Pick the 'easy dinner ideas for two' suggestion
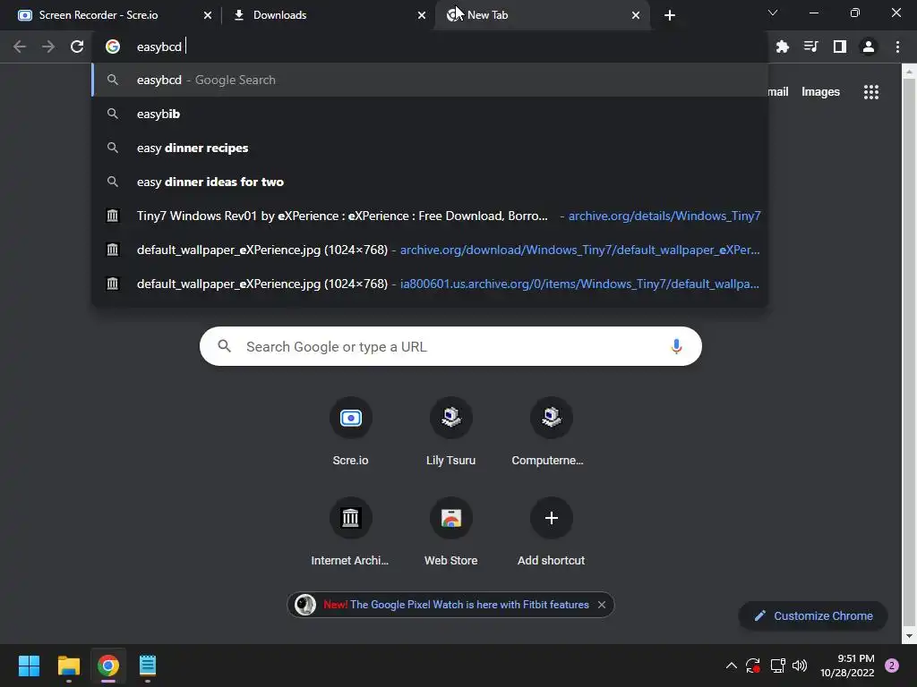This screenshot has width=917, height=687. pyautogui.click(x=430, y=182)
